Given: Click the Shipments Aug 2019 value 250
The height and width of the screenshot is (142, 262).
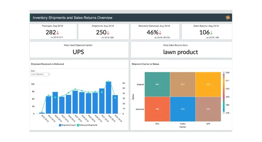Looking at the screenshot, I should pos(101,32).
